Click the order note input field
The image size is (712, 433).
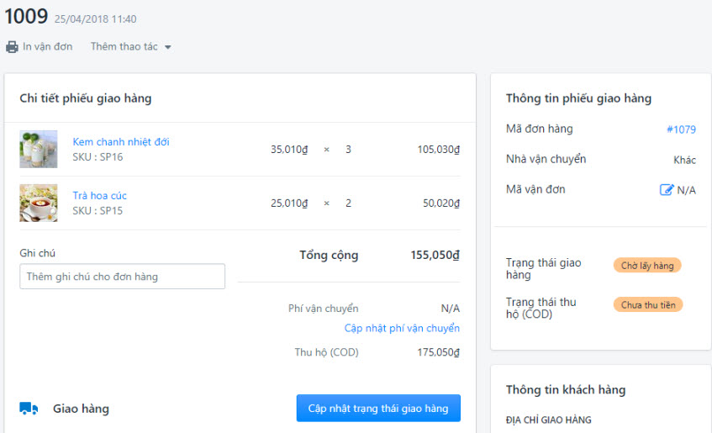click(x=122, y=277)
